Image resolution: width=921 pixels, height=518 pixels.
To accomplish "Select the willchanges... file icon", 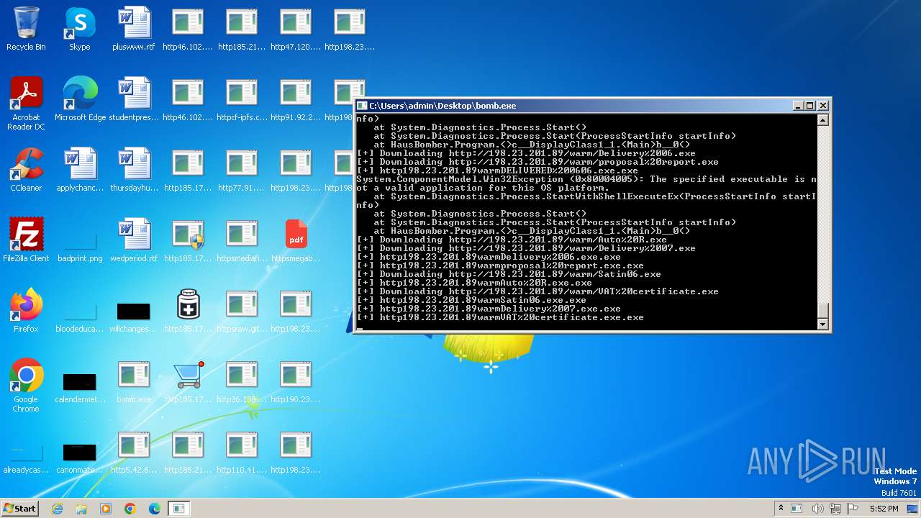I will point(134,311).
